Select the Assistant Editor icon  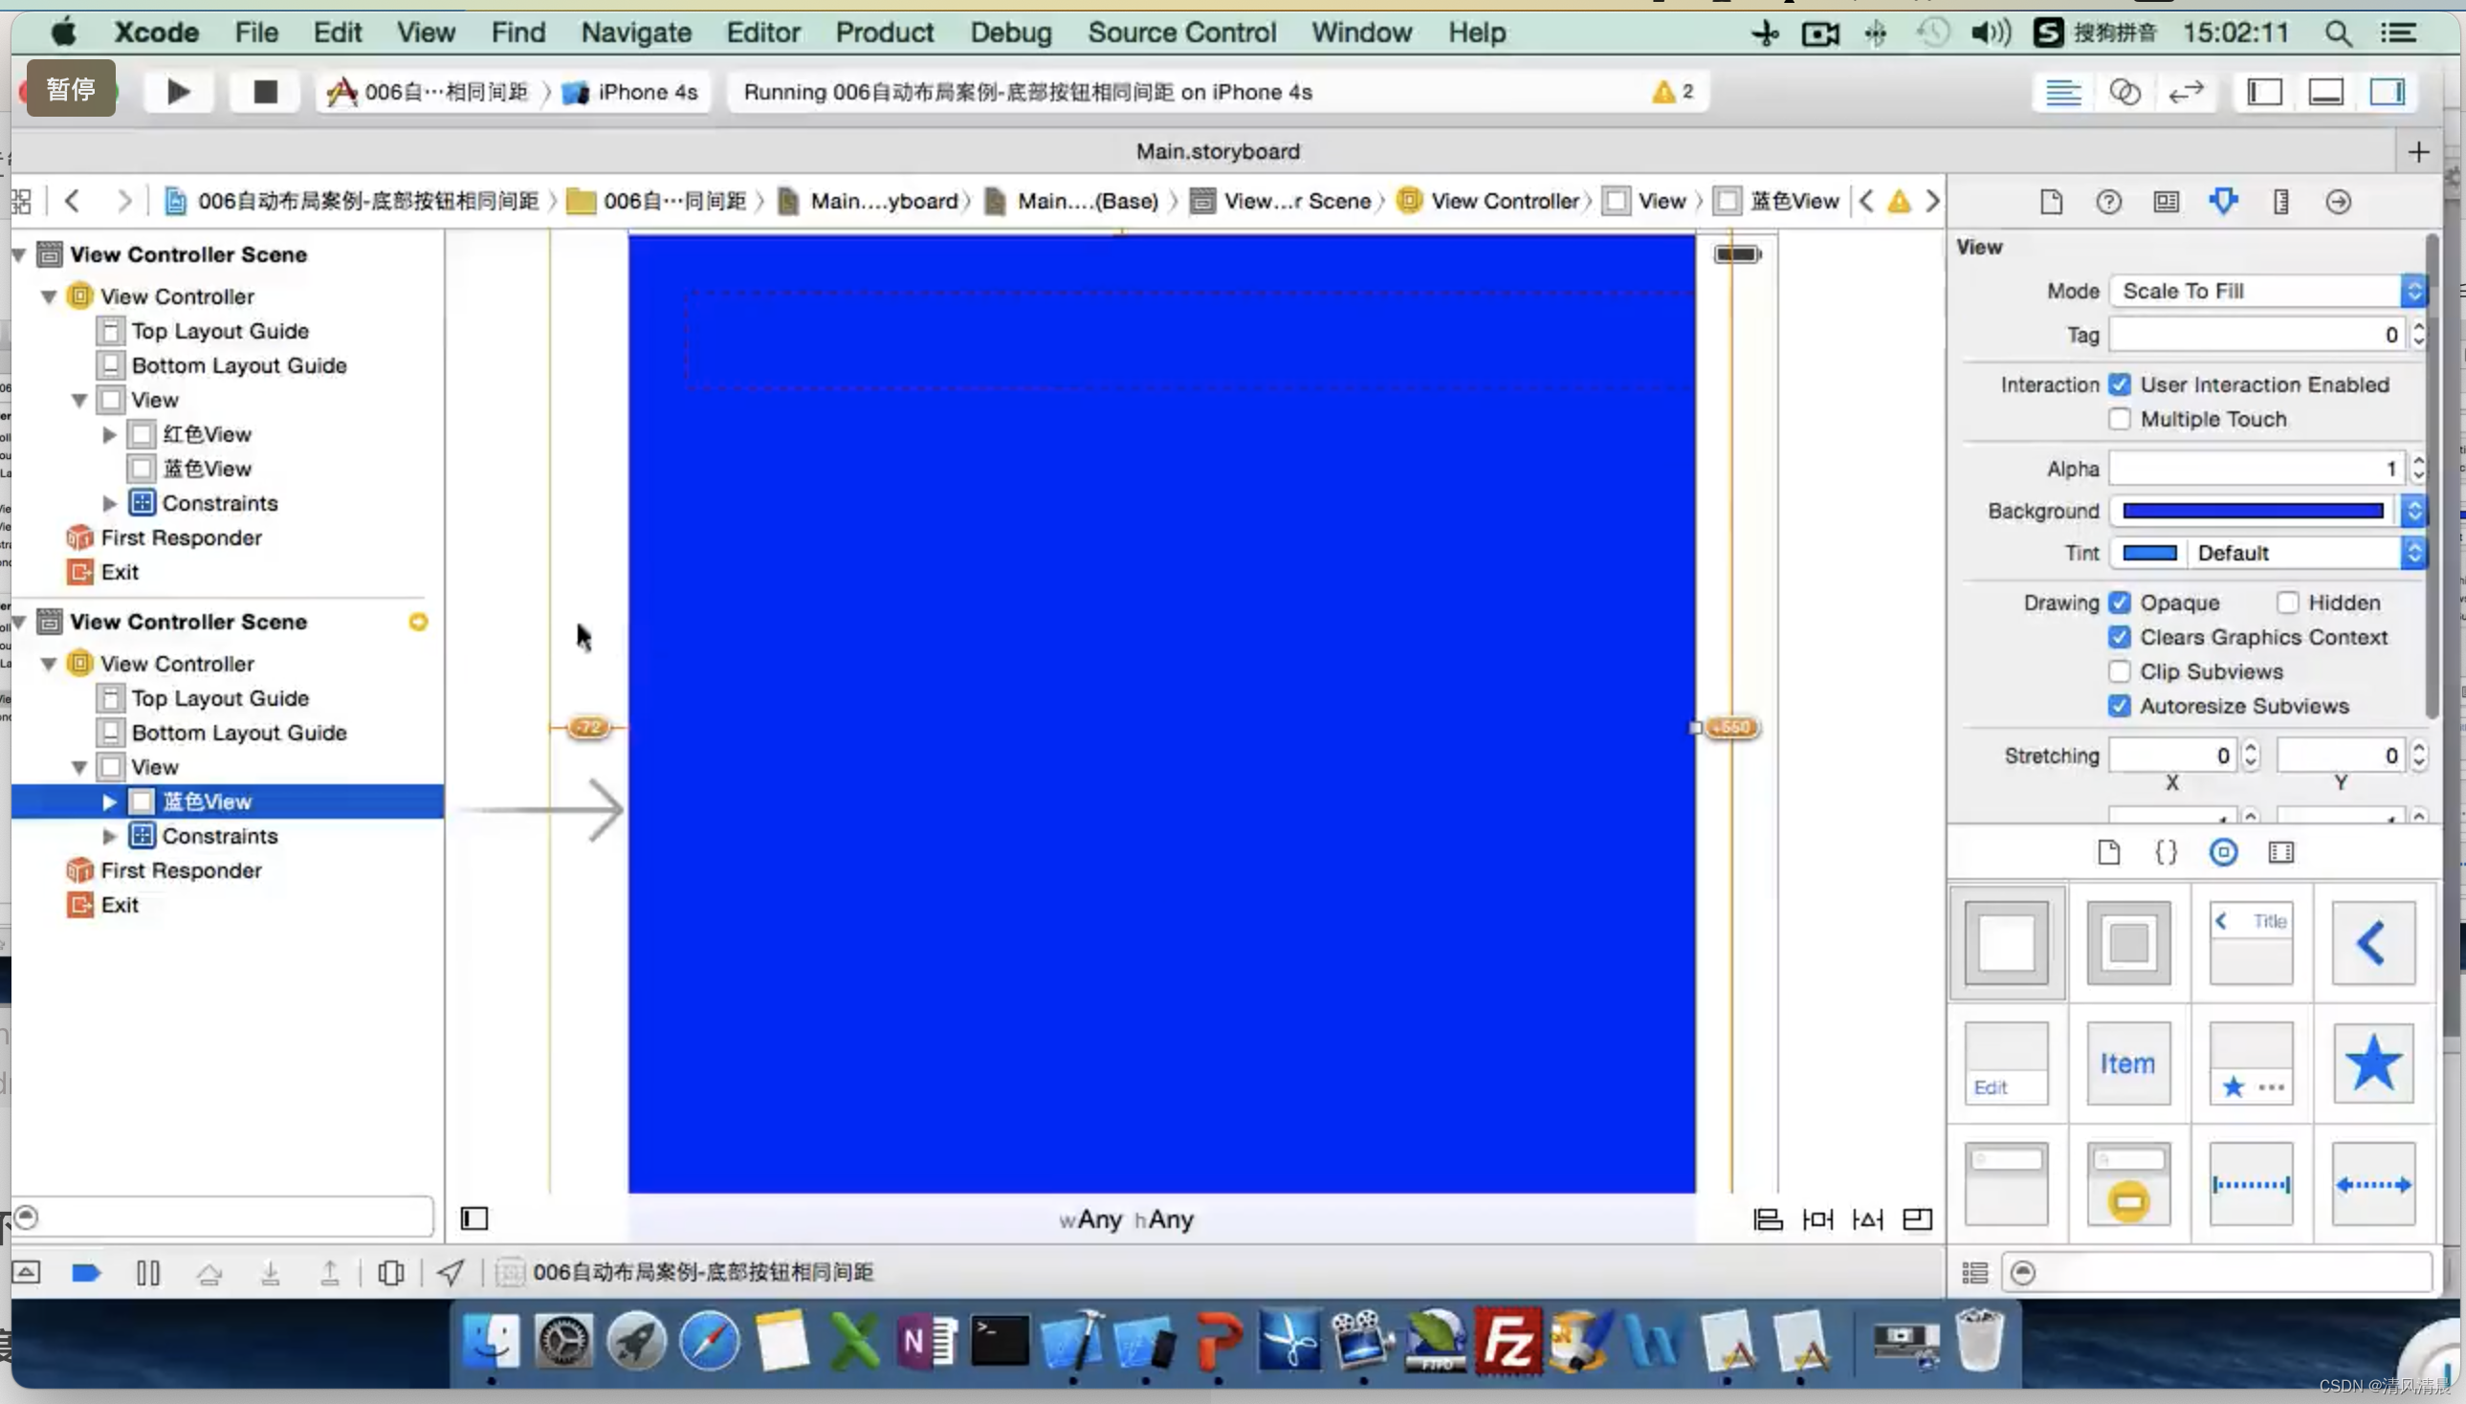click(2125, 92)
